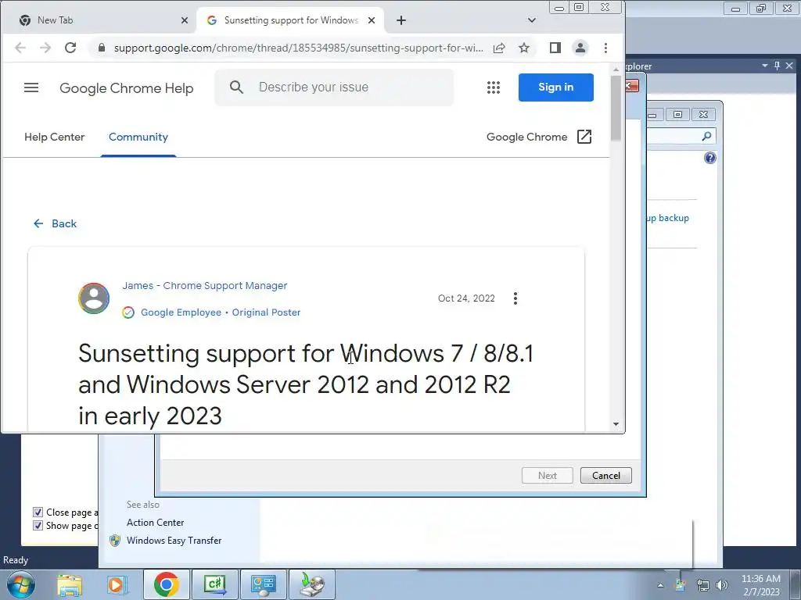Open Chrome three-dot menu
801x600 pixels.
point(606,48)
